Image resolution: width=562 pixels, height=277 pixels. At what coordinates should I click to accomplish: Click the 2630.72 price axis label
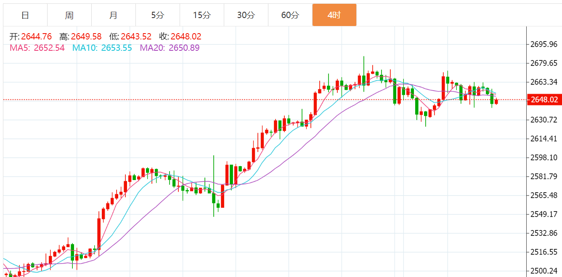544,120
